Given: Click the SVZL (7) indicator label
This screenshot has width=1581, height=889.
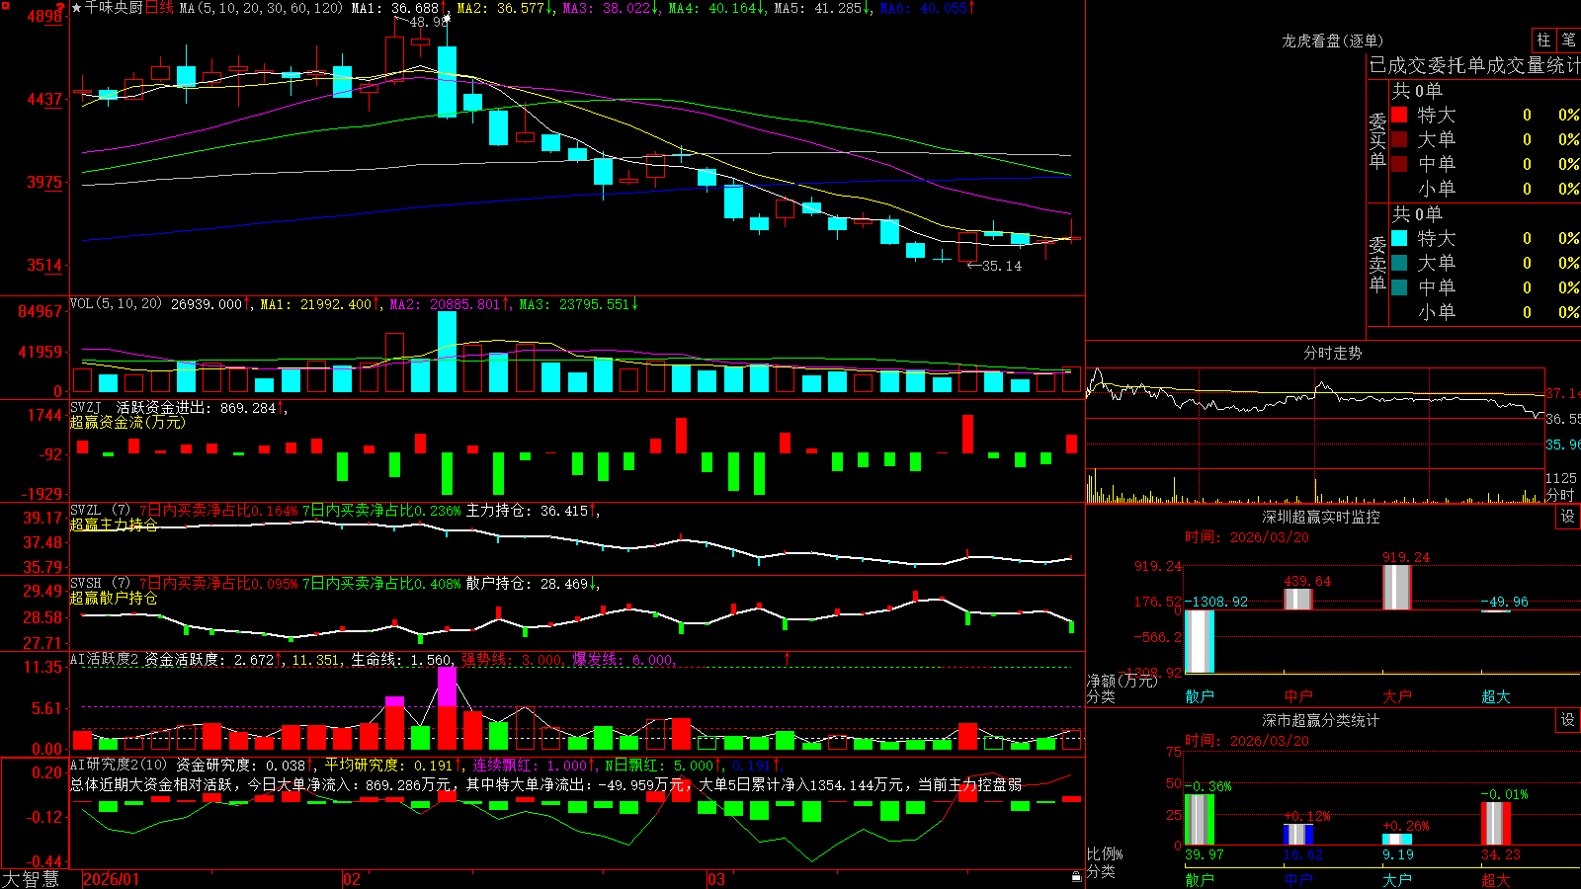Looking at the screenshot, I should pos(100,511).
